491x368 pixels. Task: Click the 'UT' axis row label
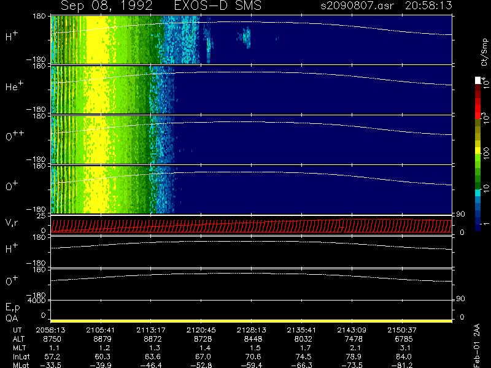(x=17, y=330)
